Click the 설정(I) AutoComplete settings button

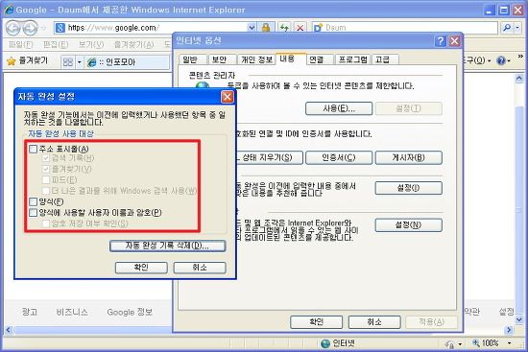[408, 188]
